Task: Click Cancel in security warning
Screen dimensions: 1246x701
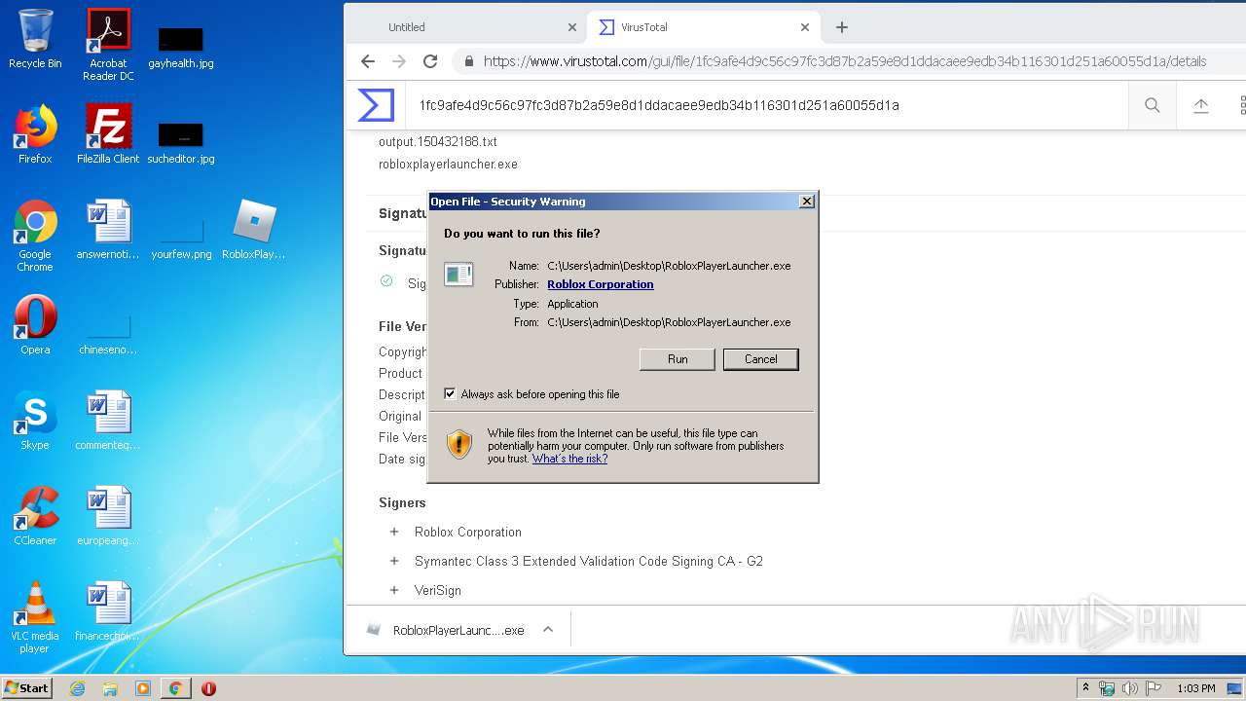Action: tap(761, 359)
